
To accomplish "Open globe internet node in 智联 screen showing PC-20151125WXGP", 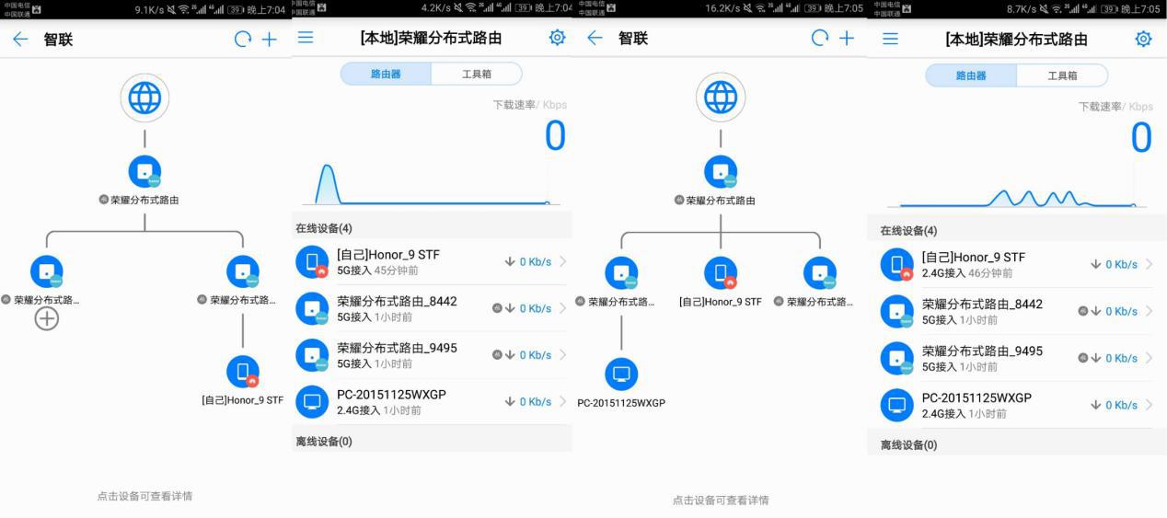I will point(721,97).
